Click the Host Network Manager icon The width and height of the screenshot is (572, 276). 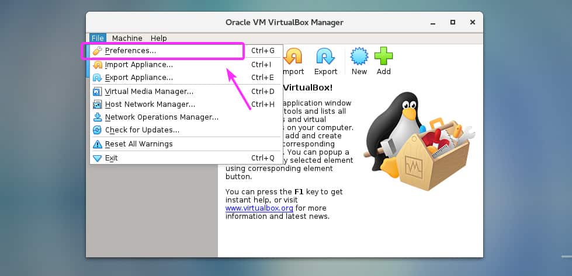(98, 104)
